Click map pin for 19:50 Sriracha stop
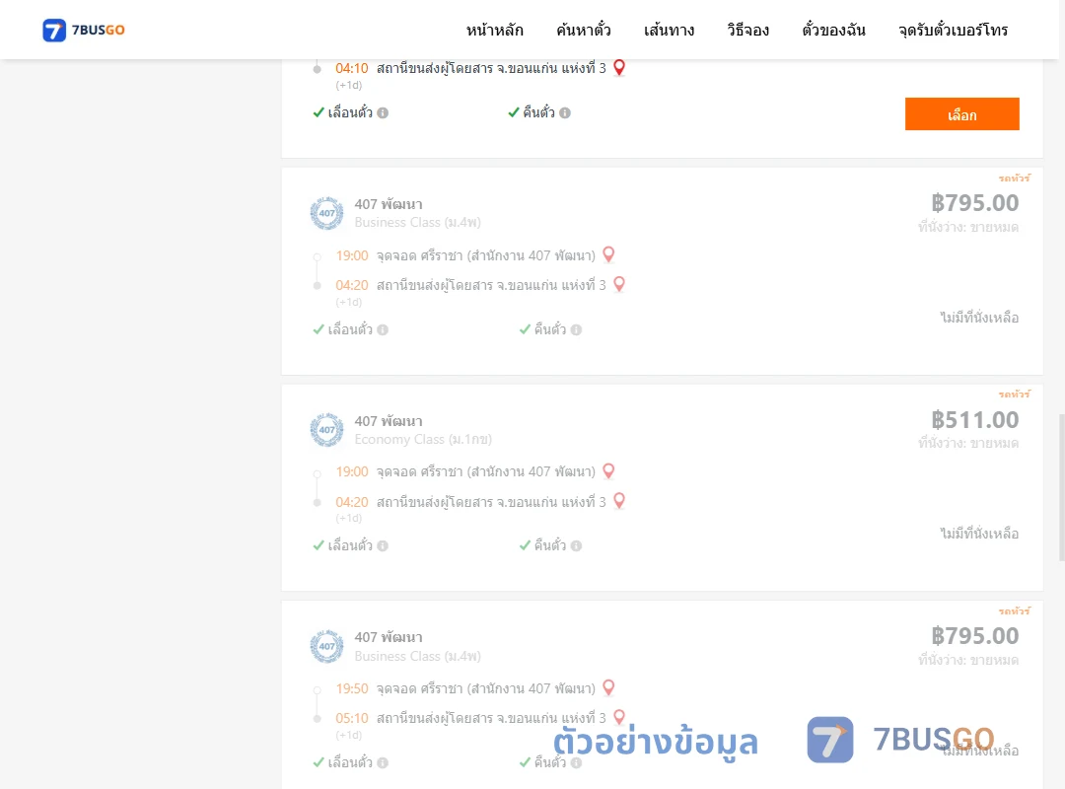The image size is (1065, 789). 609,687
